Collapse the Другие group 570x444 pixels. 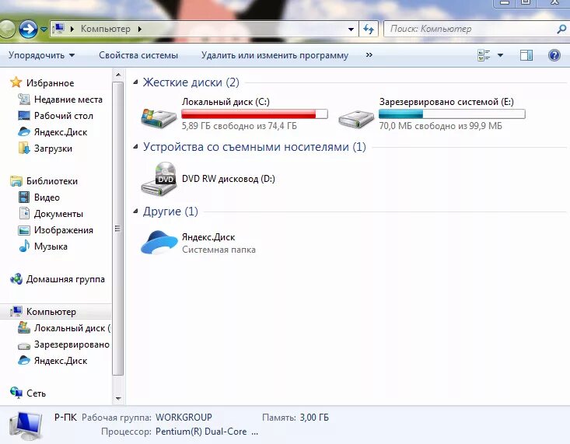pyautogui.click(x=135, y=212)
